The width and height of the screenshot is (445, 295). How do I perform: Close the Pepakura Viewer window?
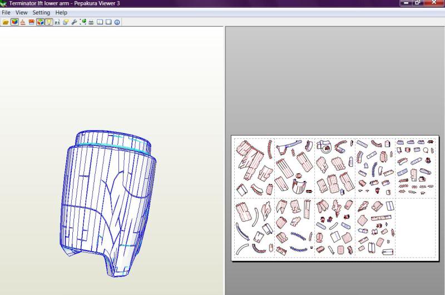[434, 3]
